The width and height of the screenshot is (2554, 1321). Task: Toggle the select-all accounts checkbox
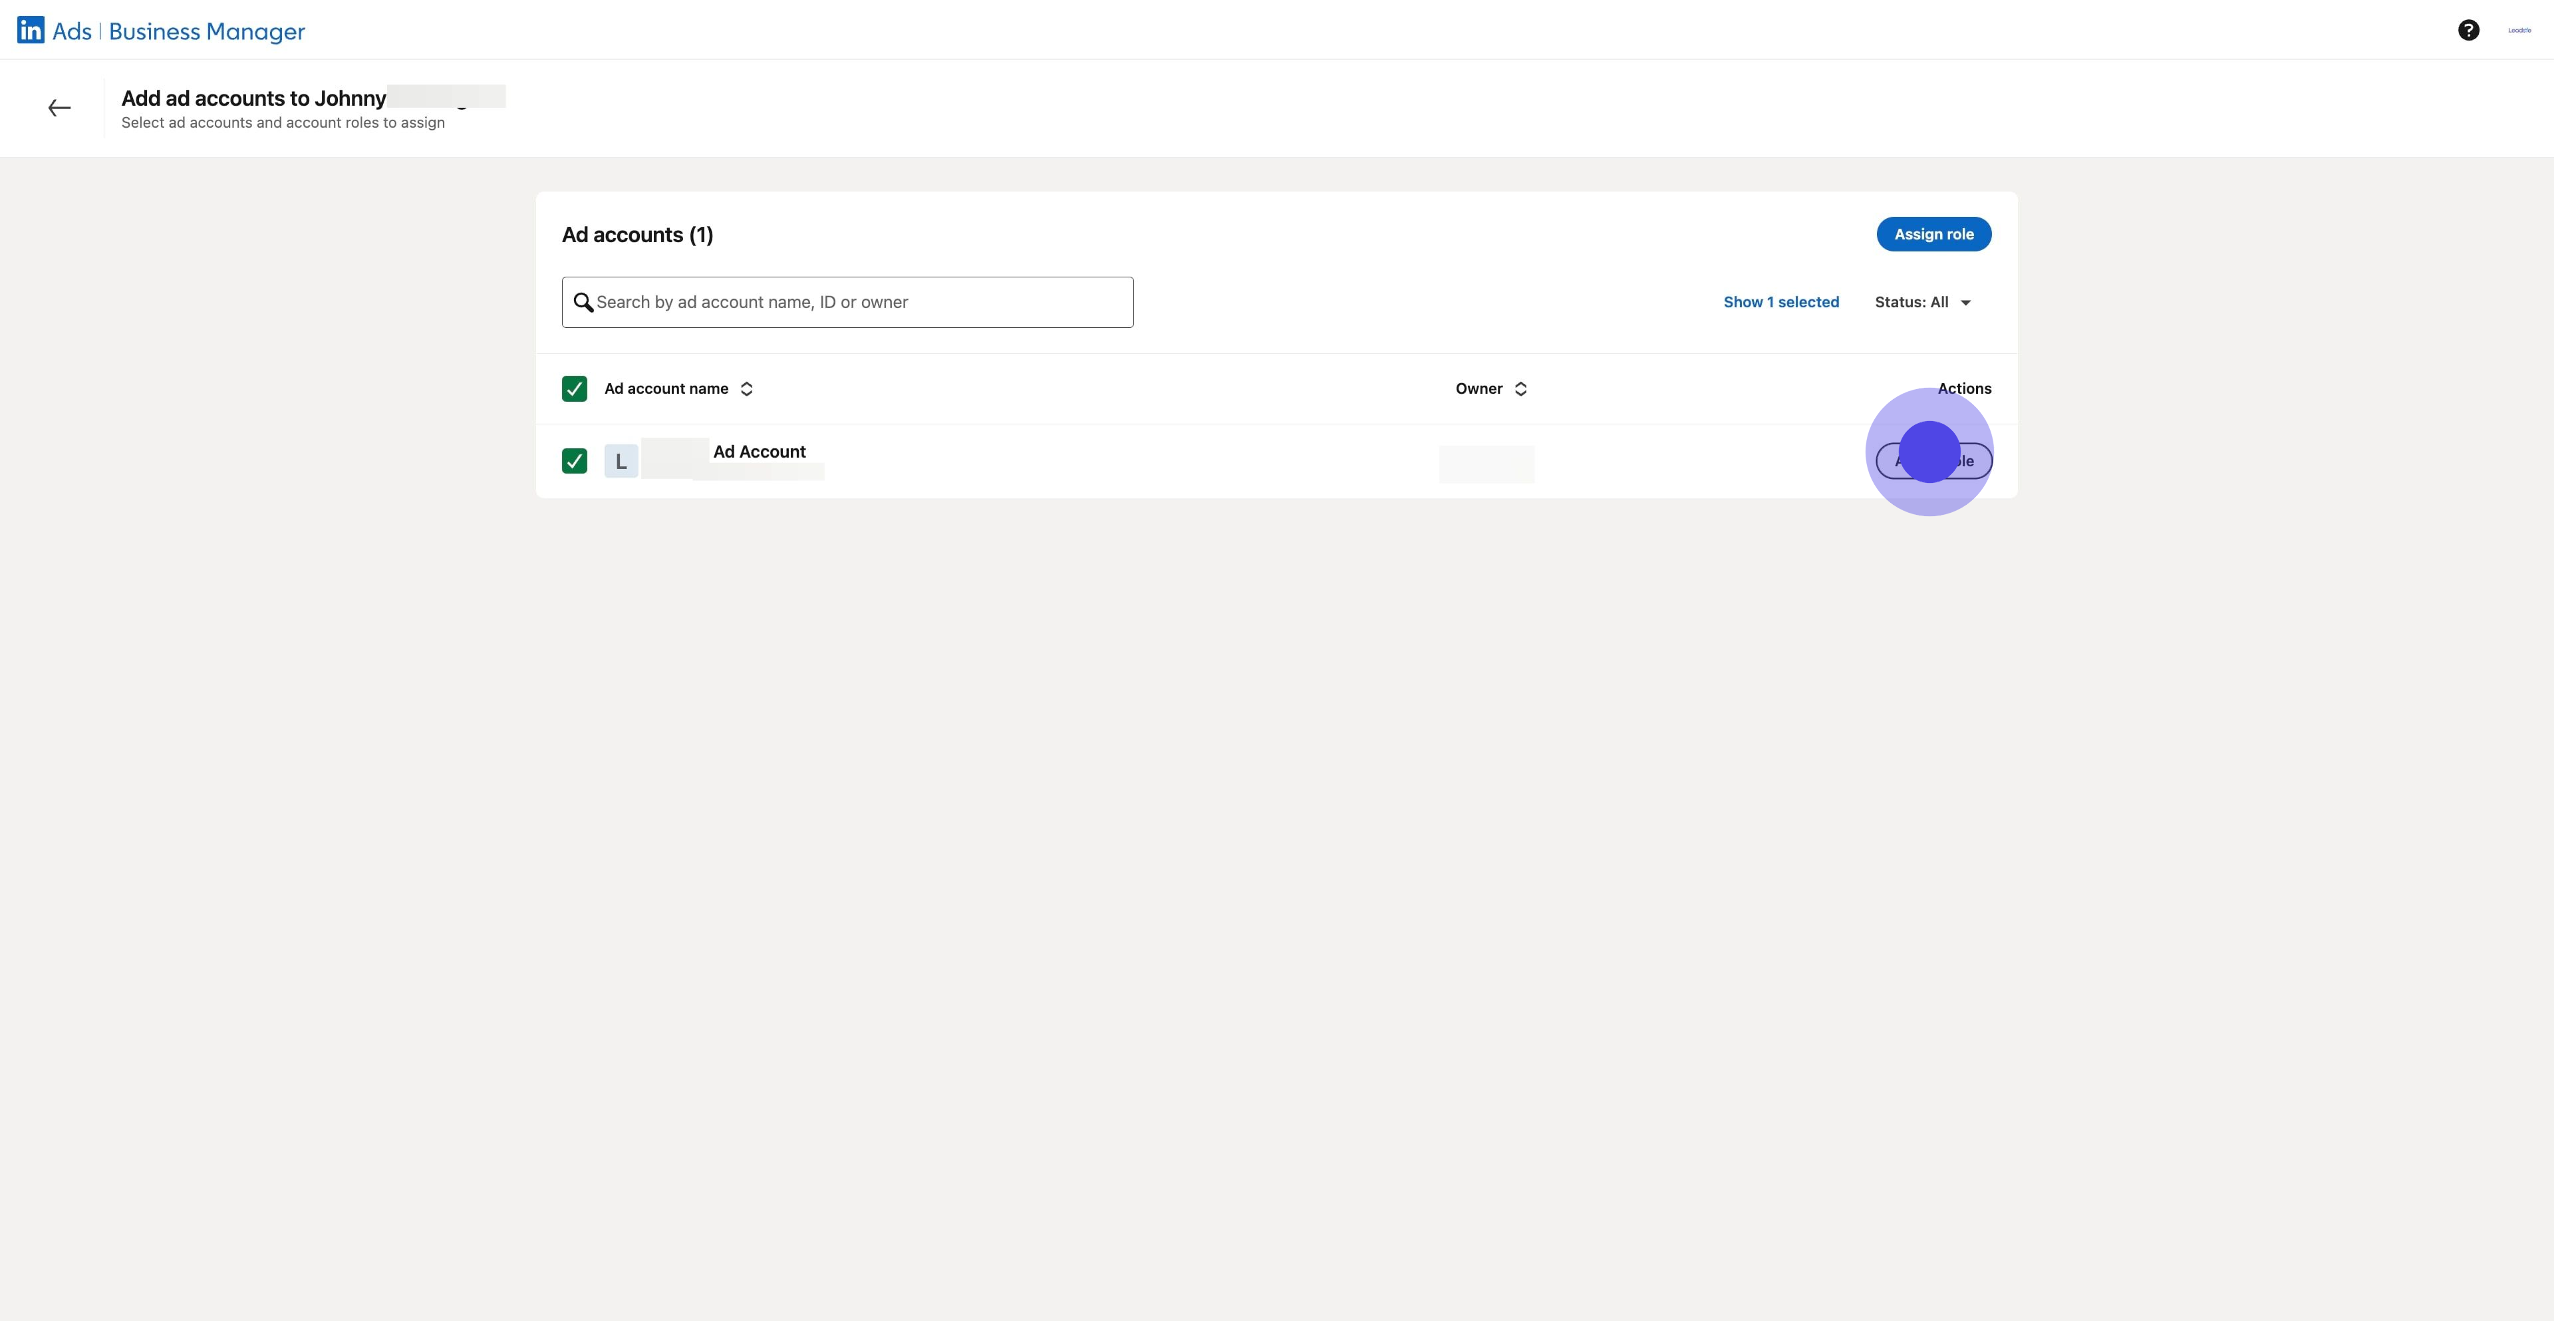point(574,388)
